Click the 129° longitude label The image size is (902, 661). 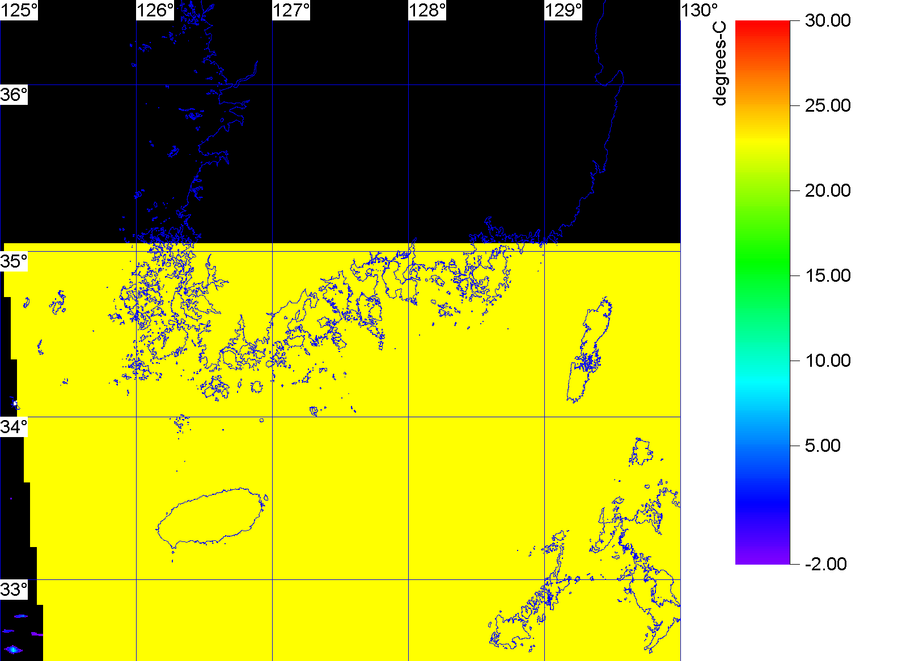564,10
